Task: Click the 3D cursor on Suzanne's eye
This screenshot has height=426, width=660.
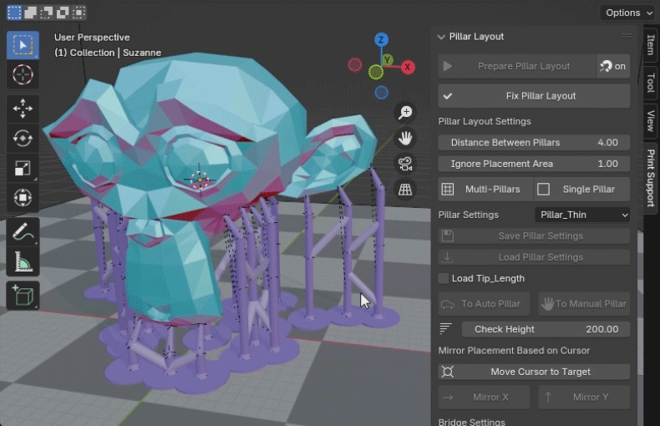Action: click(x=200, y=180)
